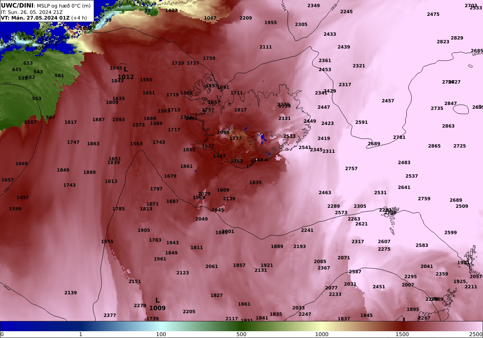
Task: Click the height value 653
Action: 28,63
